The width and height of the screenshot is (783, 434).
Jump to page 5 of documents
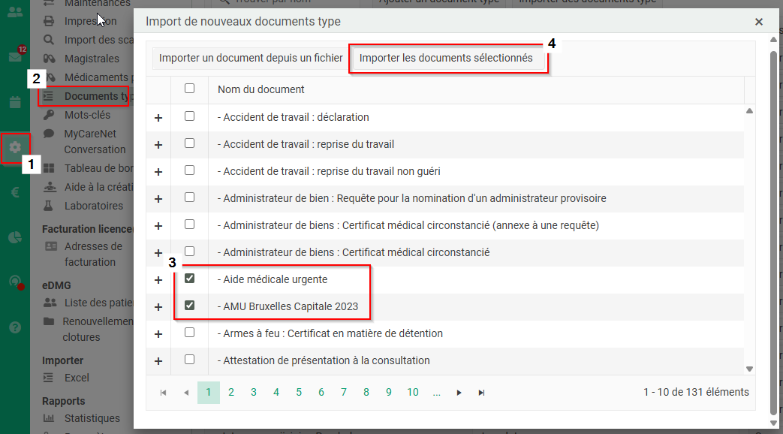point(299,393)
